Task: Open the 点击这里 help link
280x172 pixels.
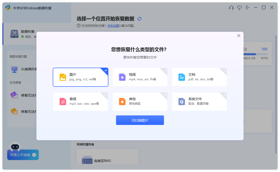Action: click(113, 25)
